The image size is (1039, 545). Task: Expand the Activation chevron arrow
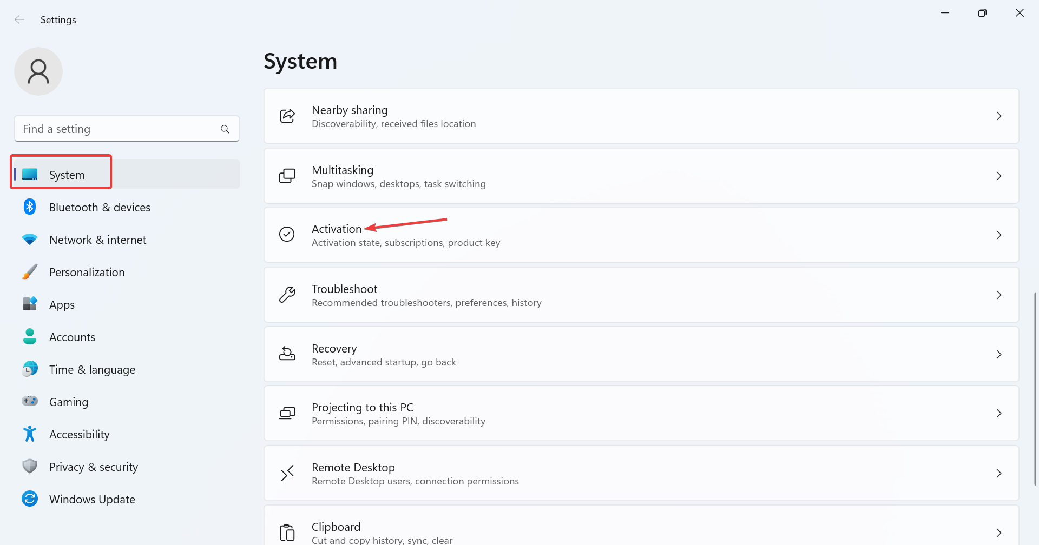(998, 235)
